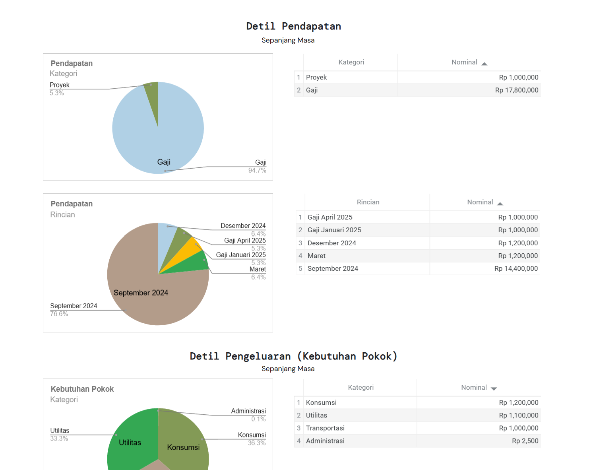The image size is (593, 470).
Task: Click the Pendapatan Kategori chart title
Action: tap(72, 64)
